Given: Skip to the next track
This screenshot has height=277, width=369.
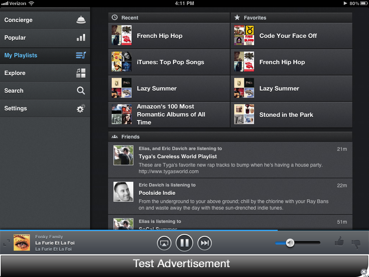Looking at the screenshot, I should click(205, 243).
